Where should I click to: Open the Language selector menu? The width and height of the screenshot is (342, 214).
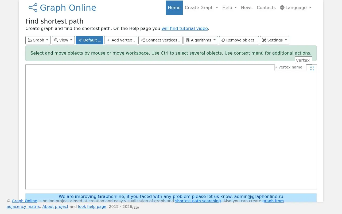[296, 8]
